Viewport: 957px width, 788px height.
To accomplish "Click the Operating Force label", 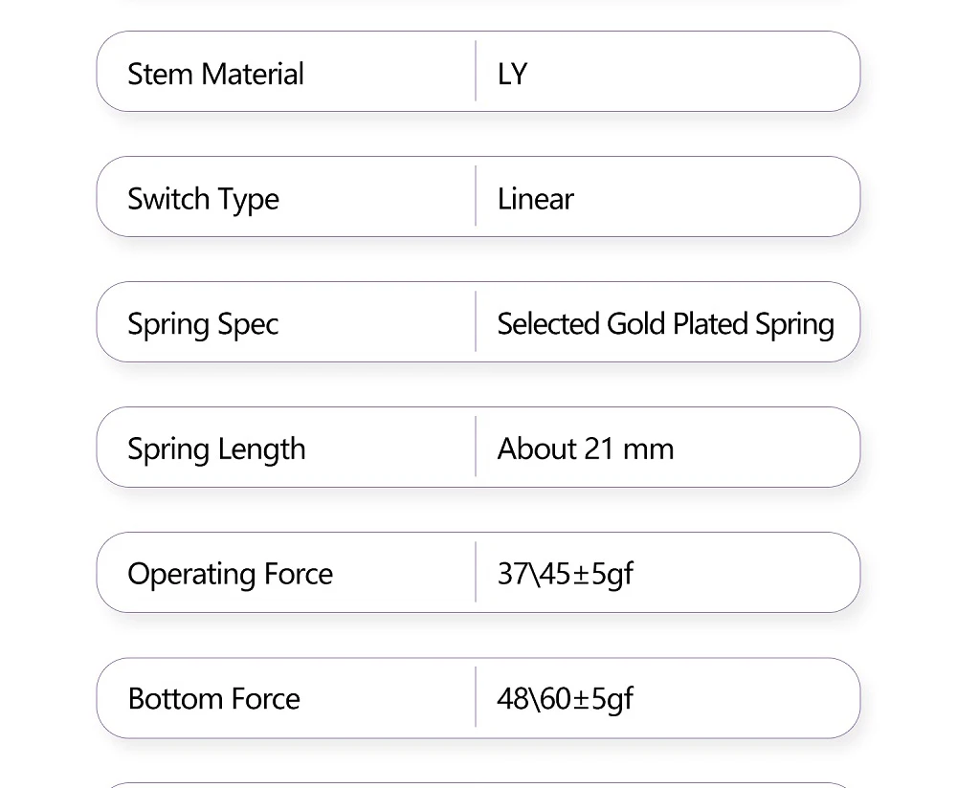I will 230,574.
